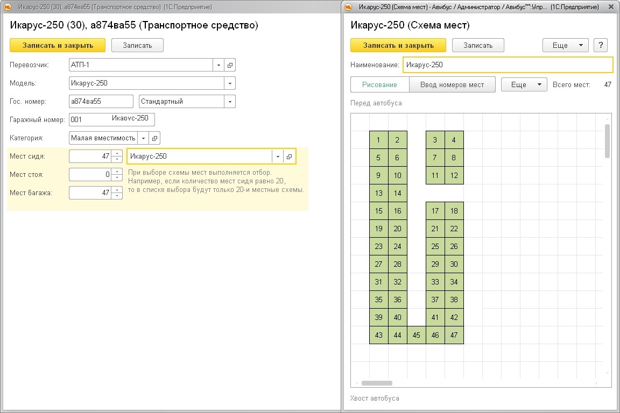
Task: Expand the Модель dropdown list
Action: pos(230,83)
